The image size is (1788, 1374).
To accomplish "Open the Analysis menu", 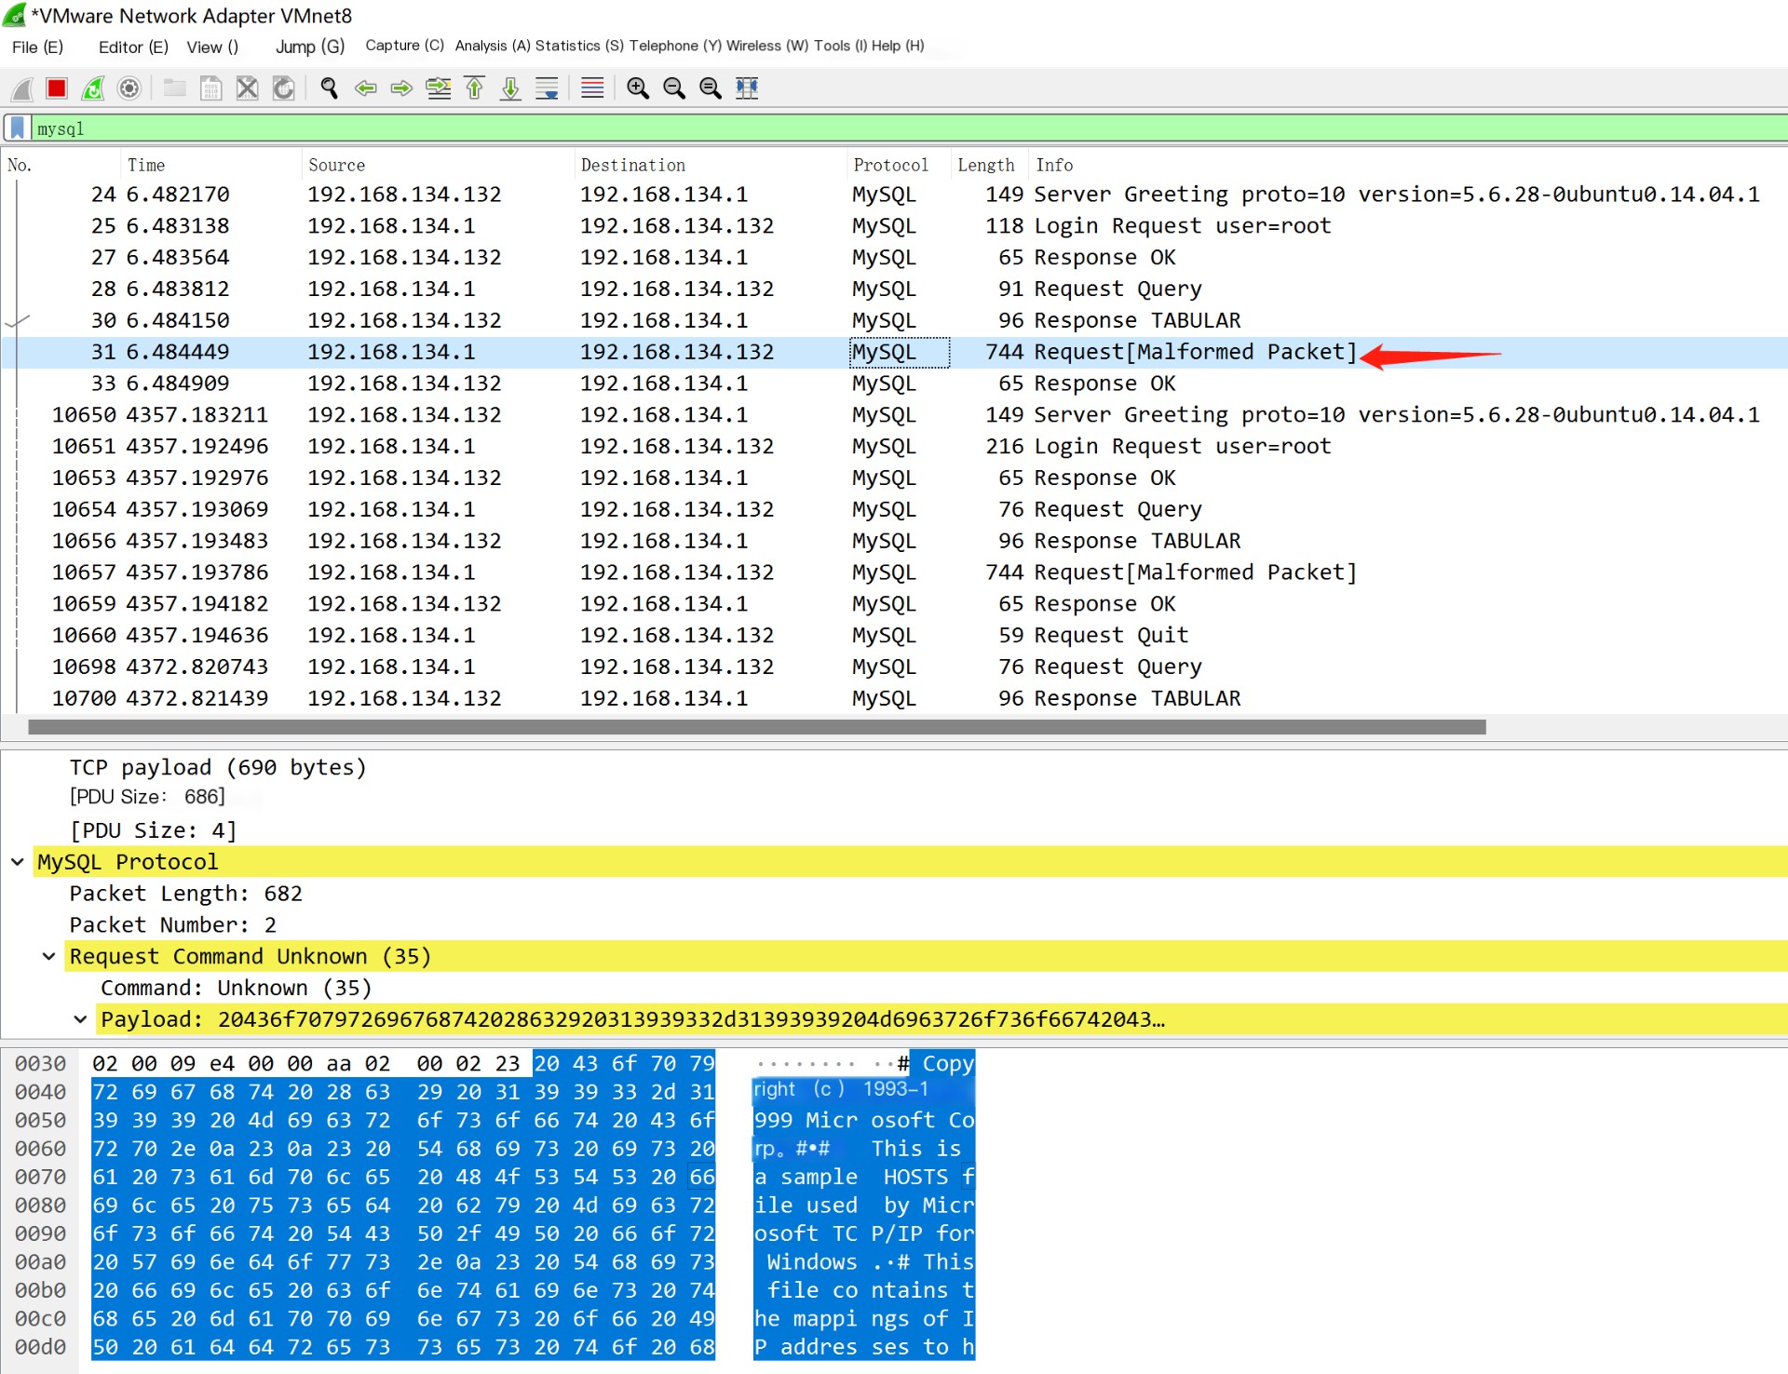I will [493, 46].
